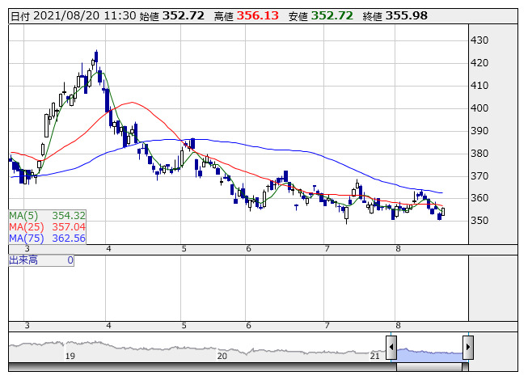The height and width of the screenshot is (380, 528).
Task: Click the 2020 marker in overview chart
Action: coord(222,356)
